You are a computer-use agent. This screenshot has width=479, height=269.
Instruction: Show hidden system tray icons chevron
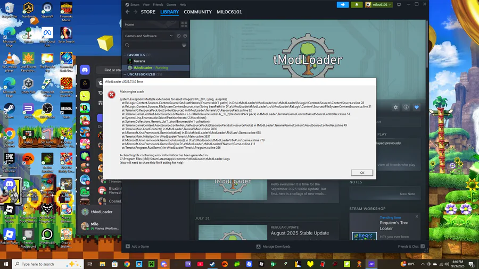423,264
